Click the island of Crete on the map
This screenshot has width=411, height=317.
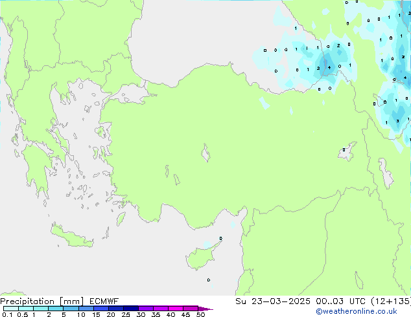71,236
